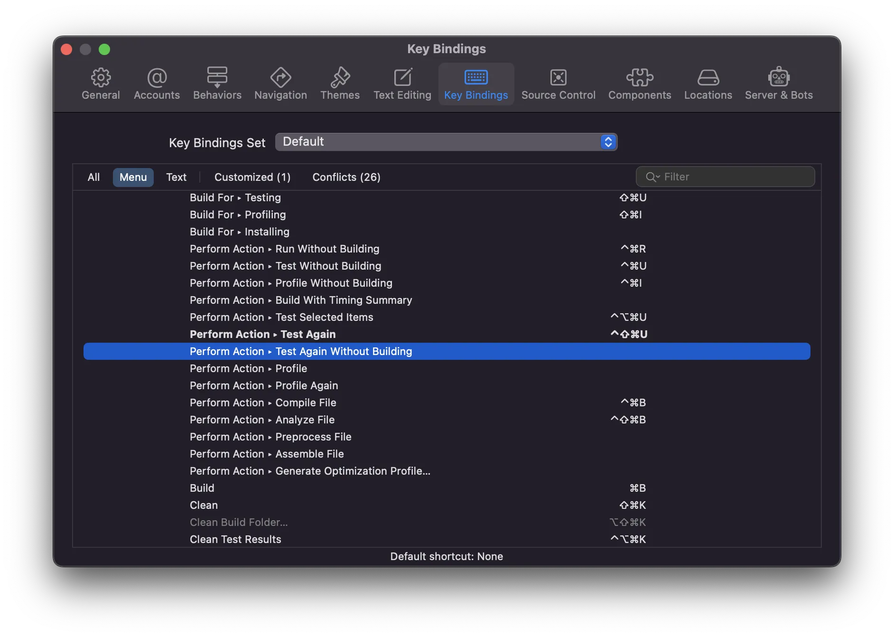Close the Key Bindings window
This screenshot has height=637, width=894.
(x=66, y=49)
